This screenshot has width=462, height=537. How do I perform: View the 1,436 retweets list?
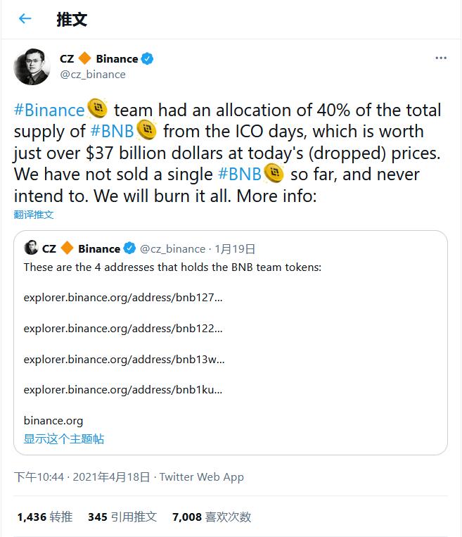(44, 517)
